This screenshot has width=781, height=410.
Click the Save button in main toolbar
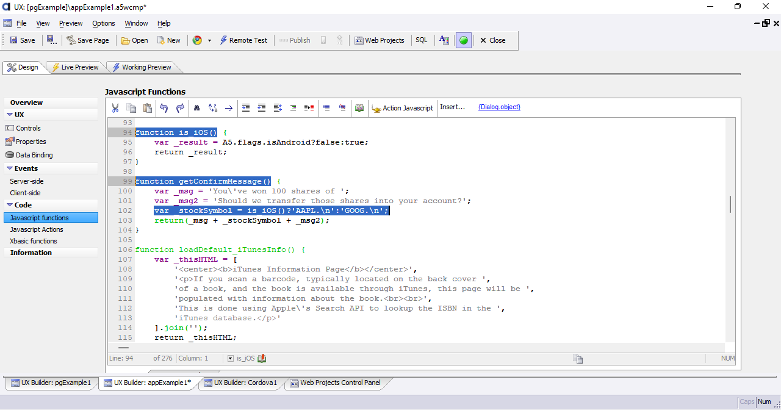coord(23,40)
